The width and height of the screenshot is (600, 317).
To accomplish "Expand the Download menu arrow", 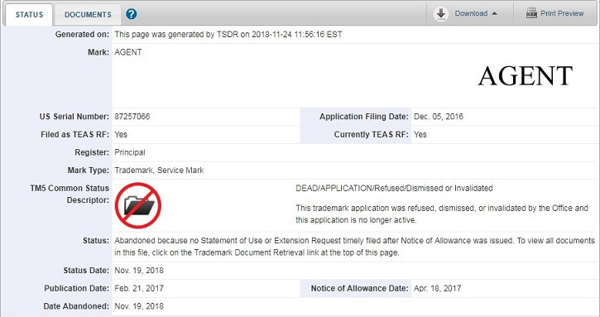I will [494, 14].
